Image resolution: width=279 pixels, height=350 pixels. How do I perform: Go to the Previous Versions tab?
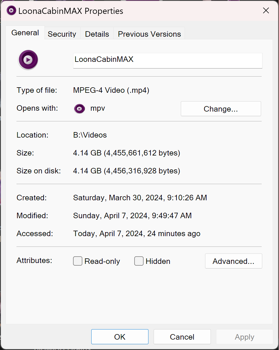pos(149,34)
